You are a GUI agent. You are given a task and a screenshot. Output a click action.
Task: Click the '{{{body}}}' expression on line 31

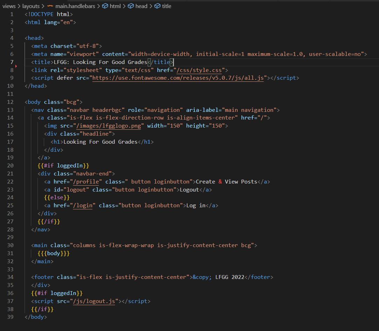coord(54,253)
